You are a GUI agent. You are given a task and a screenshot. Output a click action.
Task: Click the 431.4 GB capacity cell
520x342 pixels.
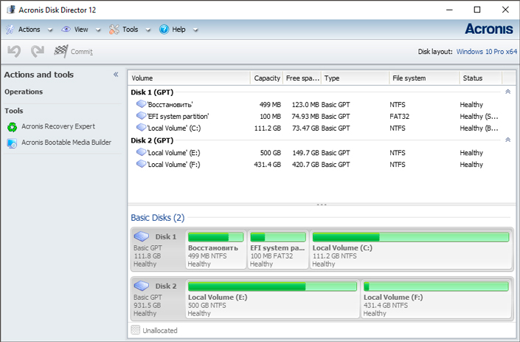tap(267, 165)
